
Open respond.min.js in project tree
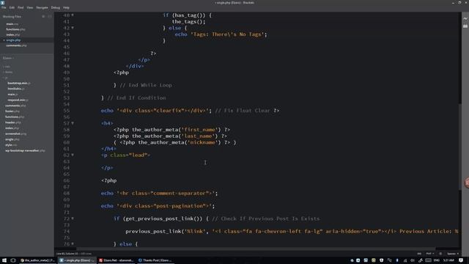18,100
